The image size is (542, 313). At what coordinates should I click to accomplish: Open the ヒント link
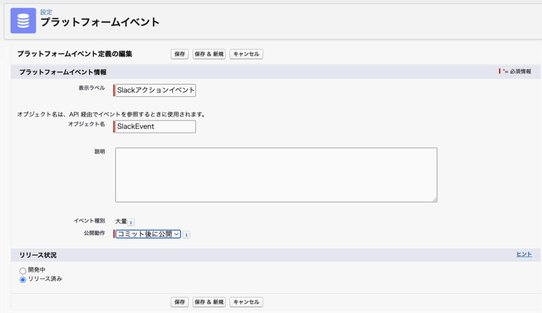click(524, 254)
